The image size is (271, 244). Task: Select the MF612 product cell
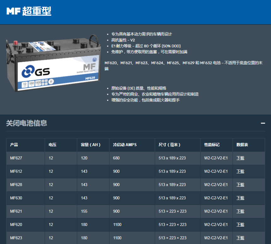(26, 171)
